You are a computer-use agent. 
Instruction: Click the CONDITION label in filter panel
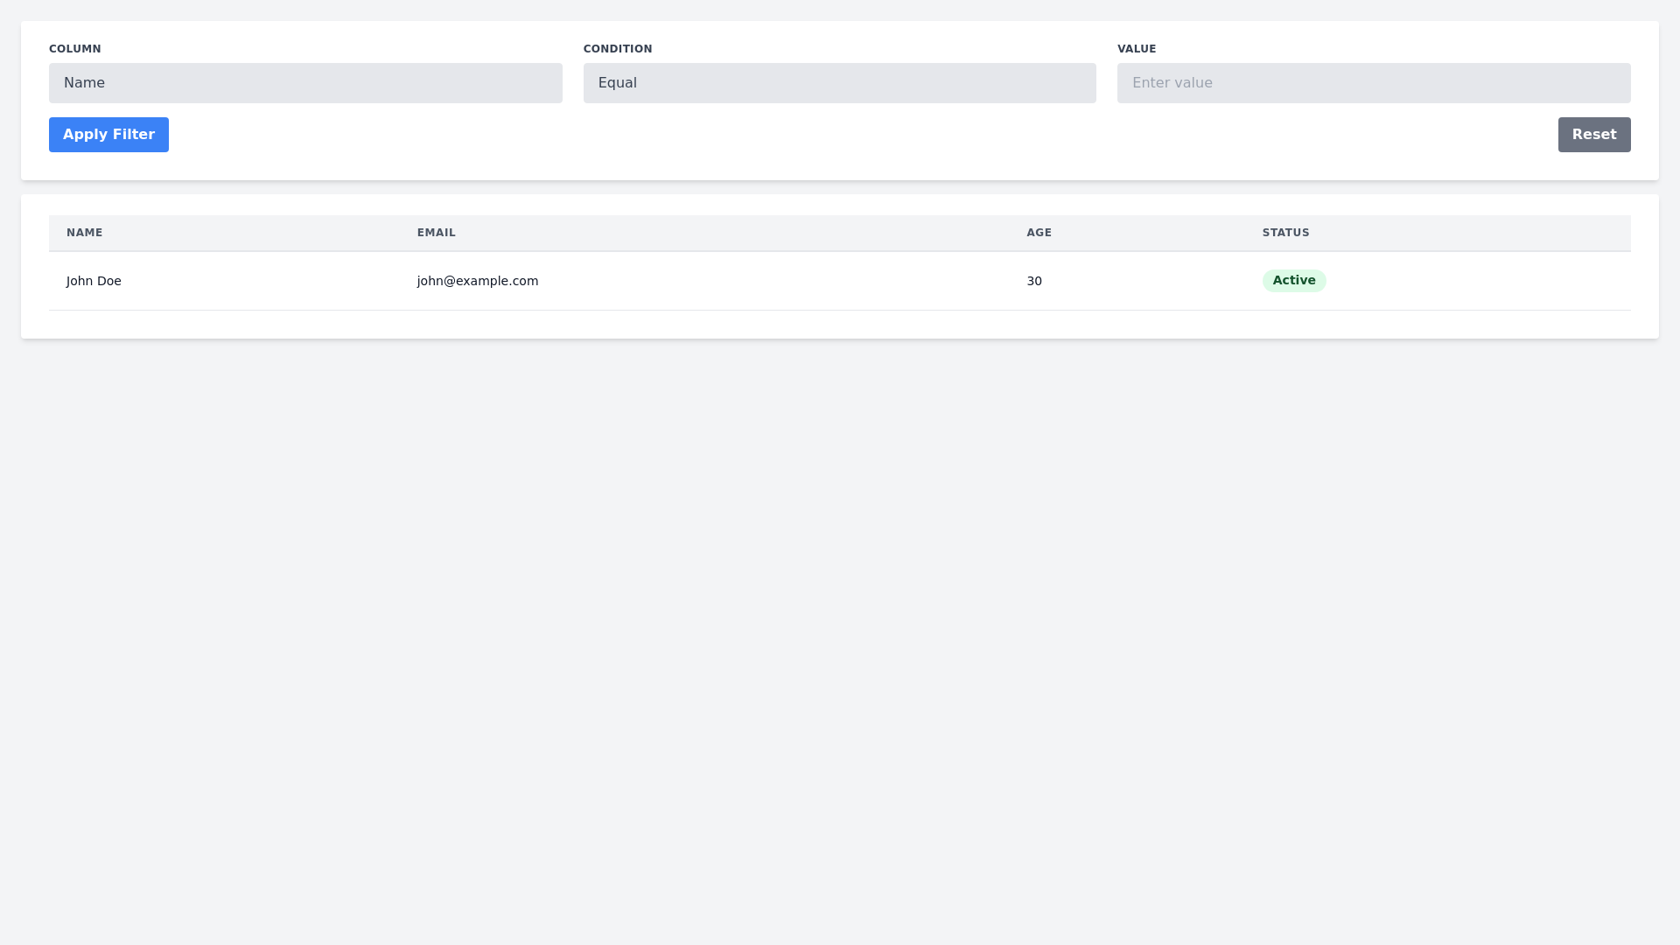[618, 49]
